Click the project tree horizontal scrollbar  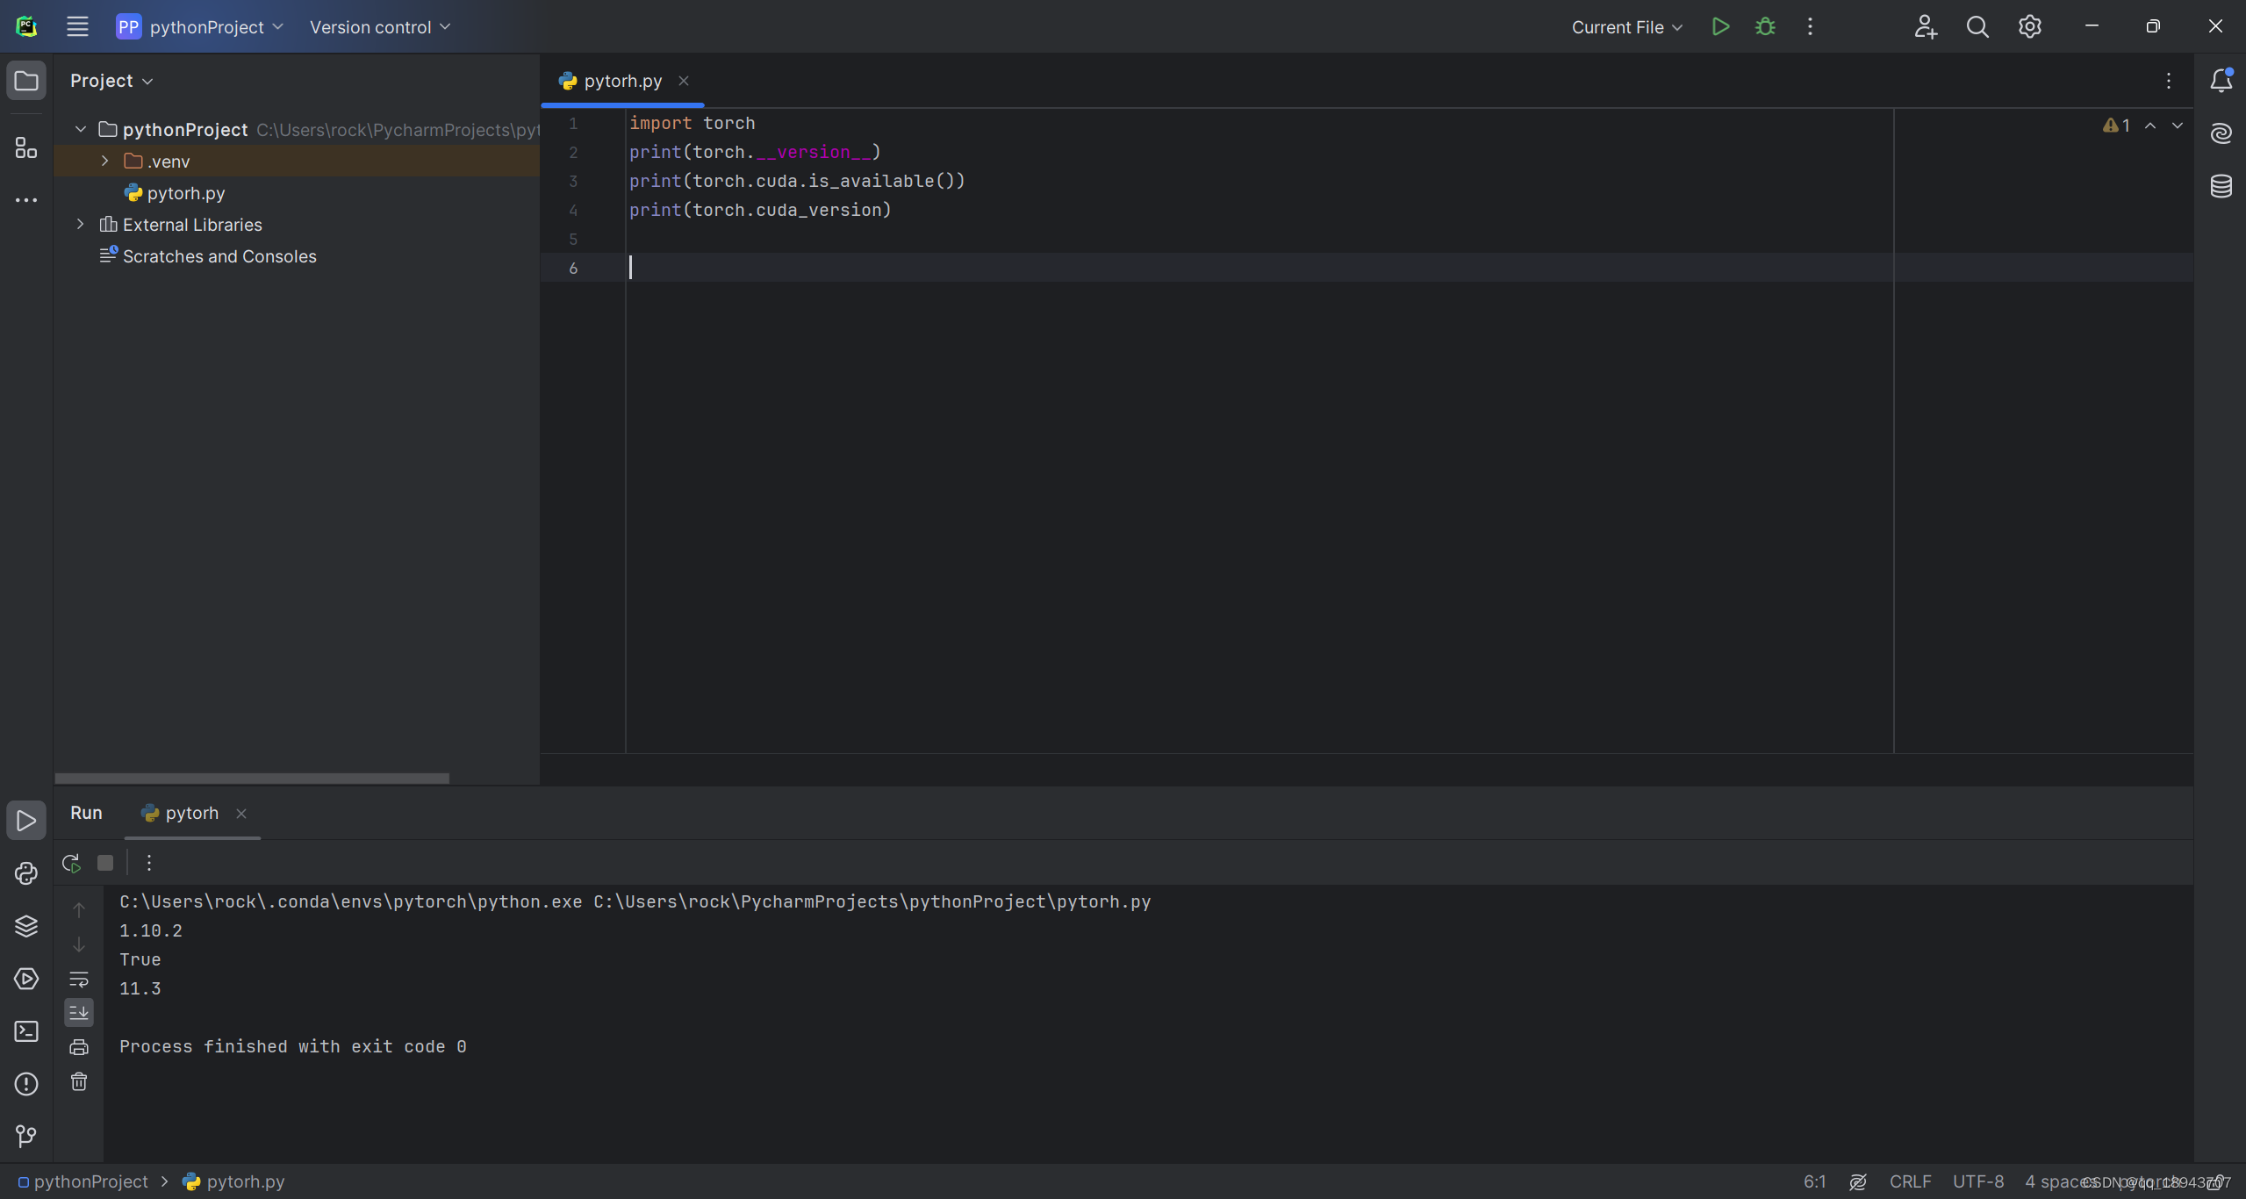[x=252, y=778]
